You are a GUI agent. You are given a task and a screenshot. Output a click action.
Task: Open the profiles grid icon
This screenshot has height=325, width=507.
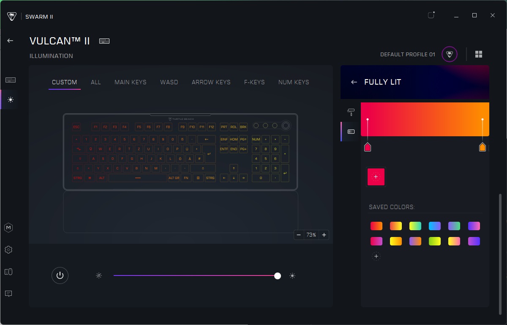click(479, 54)
